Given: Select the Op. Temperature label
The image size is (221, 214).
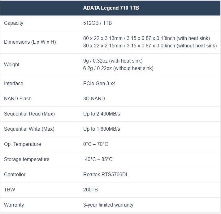Looking at the screenshot, I should 23,144.
